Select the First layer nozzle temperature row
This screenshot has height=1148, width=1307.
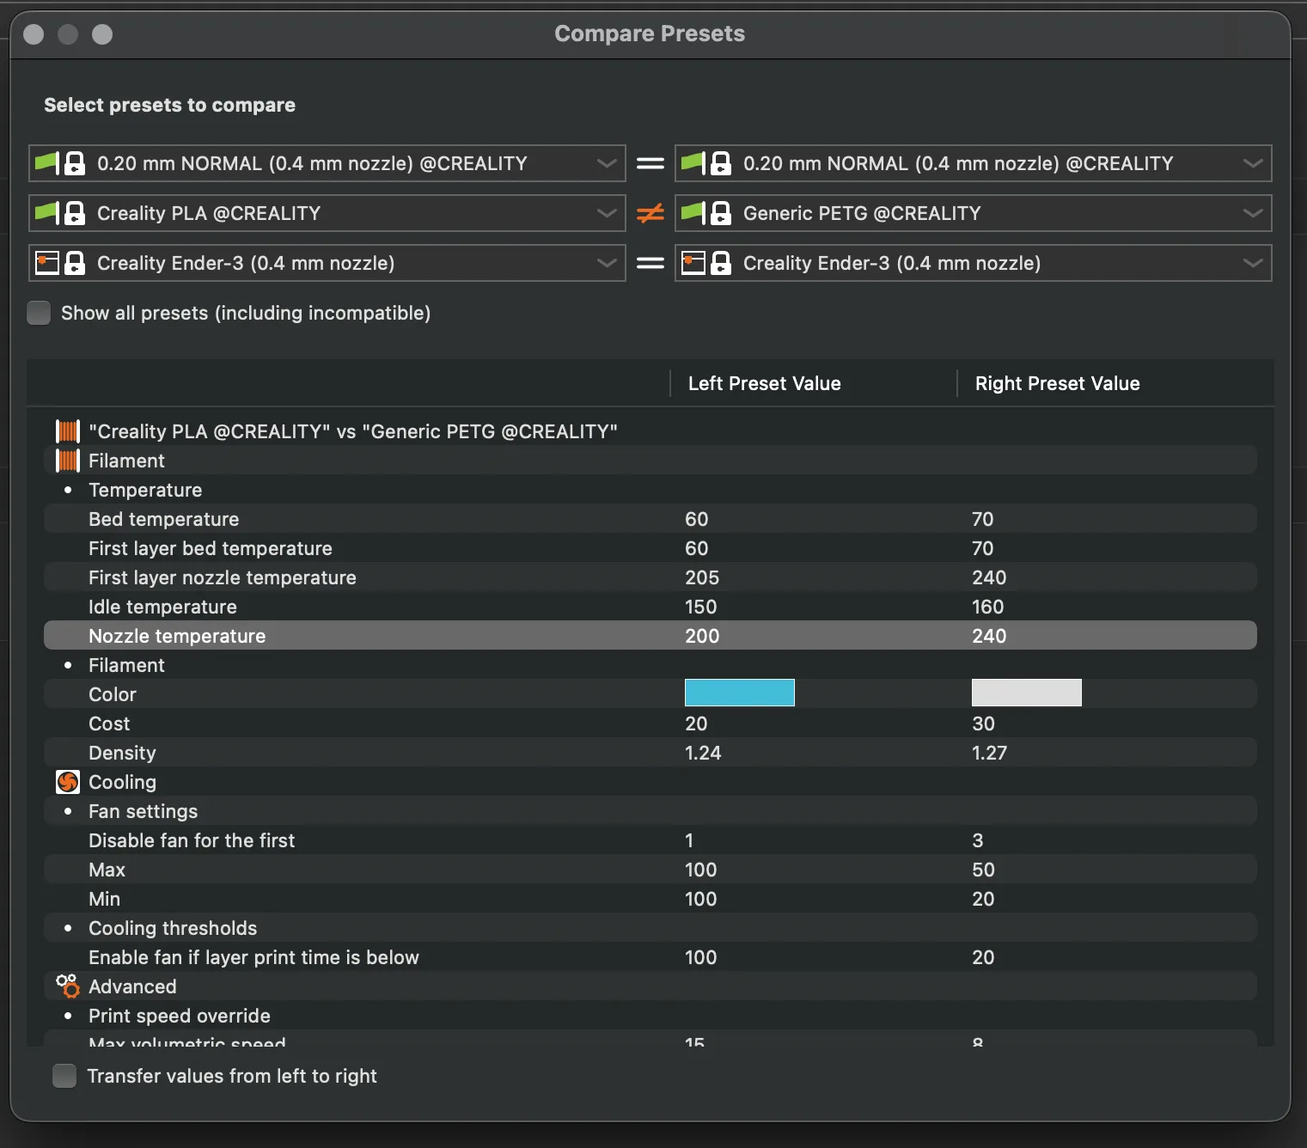pyautogui.click(x=650, y=577)
